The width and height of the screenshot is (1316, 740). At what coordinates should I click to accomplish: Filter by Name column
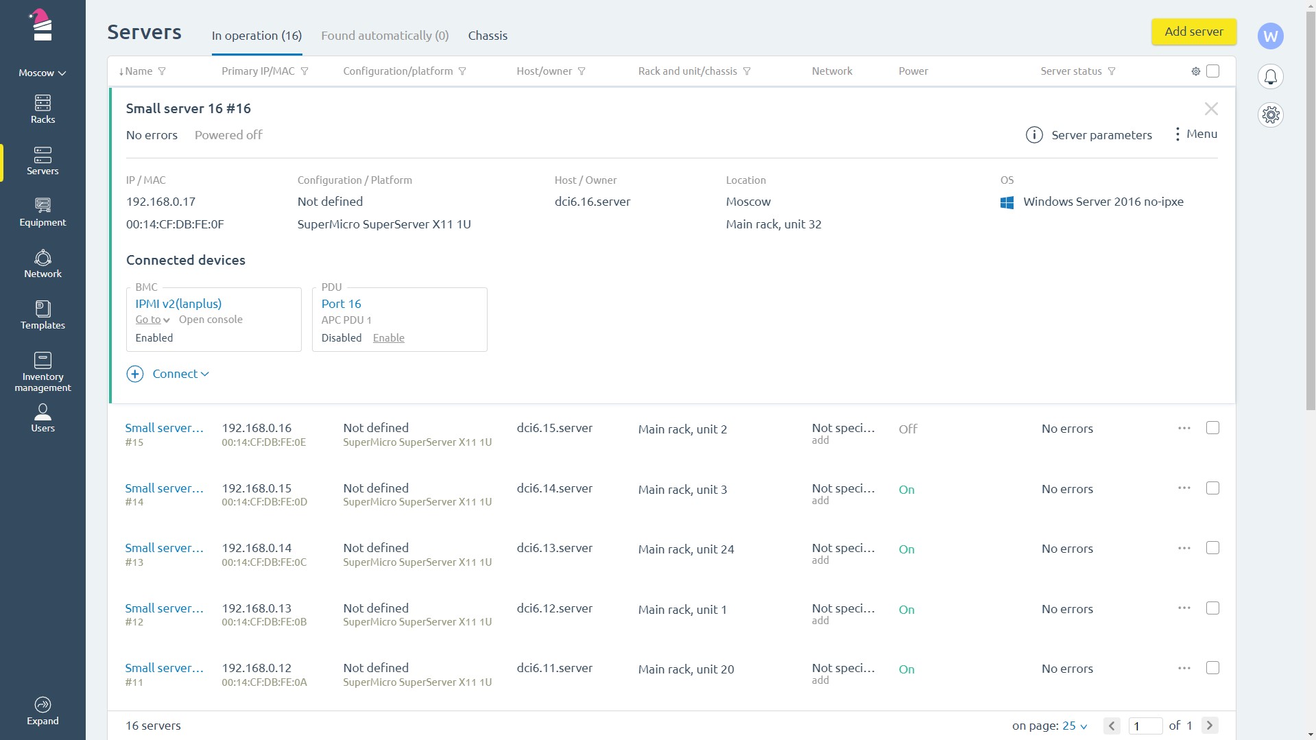(x=162, y=71)
